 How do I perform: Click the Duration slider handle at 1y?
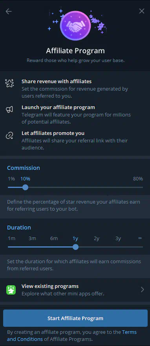click(x=75, y=247)
